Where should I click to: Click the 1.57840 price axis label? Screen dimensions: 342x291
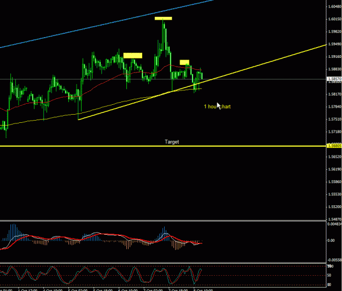(x=334, y=106)
